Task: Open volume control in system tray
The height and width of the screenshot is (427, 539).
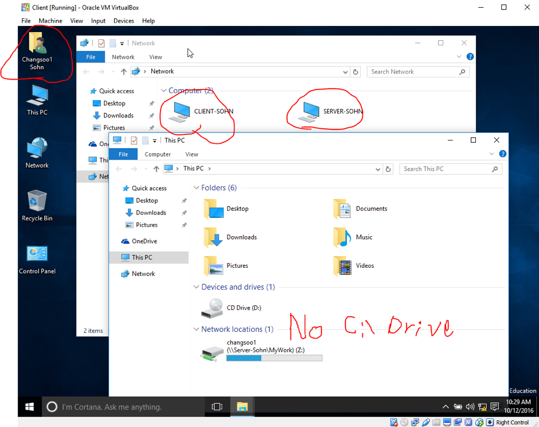Action: [470, 407]
